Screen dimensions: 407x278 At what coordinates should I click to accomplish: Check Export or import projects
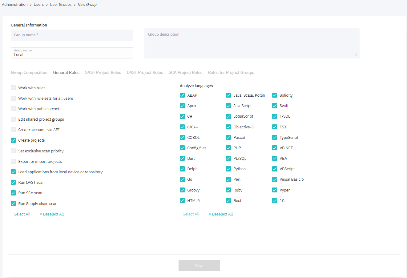13,161
